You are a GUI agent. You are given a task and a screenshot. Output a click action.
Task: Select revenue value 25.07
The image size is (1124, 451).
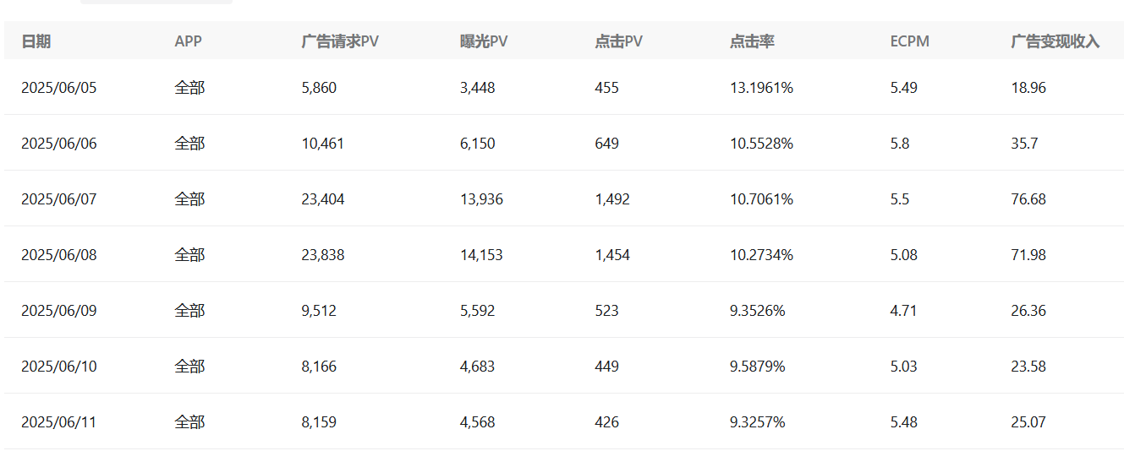coord(1028,422)
